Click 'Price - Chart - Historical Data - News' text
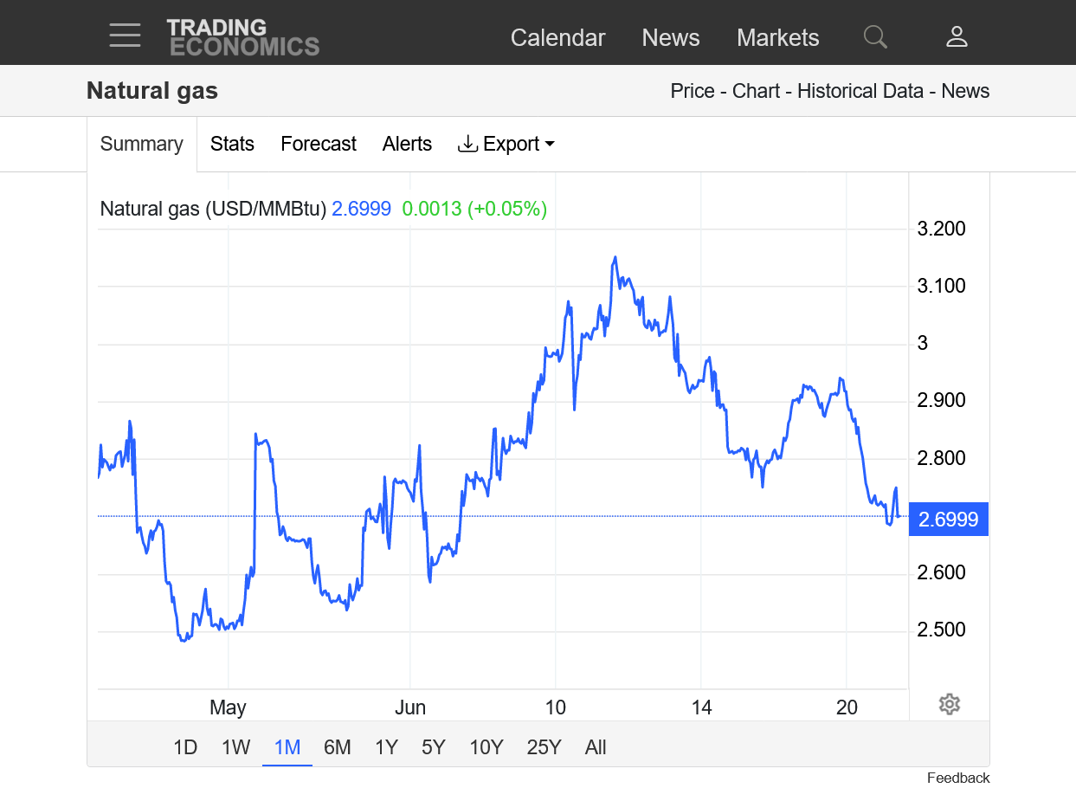The image size is (1076, 801). 830,91
